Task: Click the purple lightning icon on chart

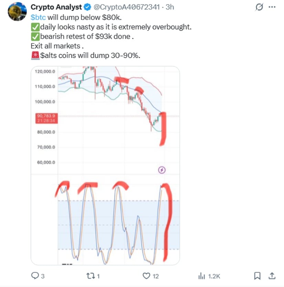Action: point(162,170)
